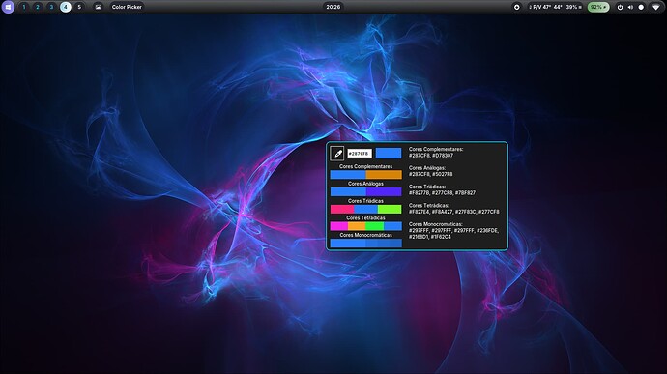Click the 20:26 clock
This screenshot has width=667, height=374.
point(333,7)
